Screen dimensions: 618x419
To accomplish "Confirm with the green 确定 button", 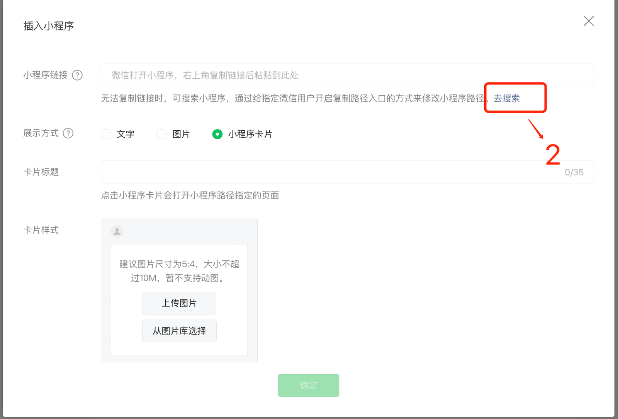I will click(x=308, y=385).
